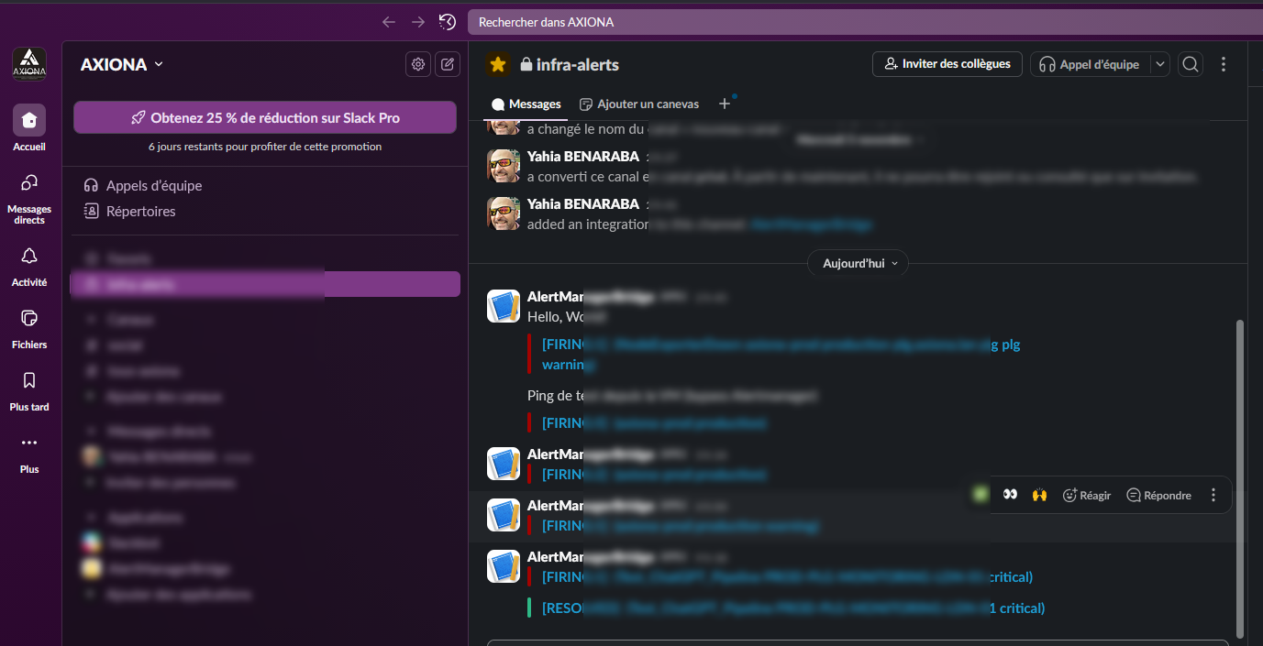1263x646 pixels.
Task: Start composing with the new message pencil icon
Action: click(x=448, y=64)
